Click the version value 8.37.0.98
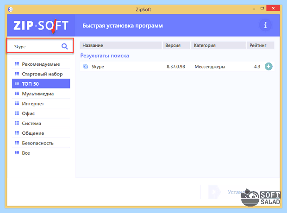287x213 pixels. click(x=176, y=67)
